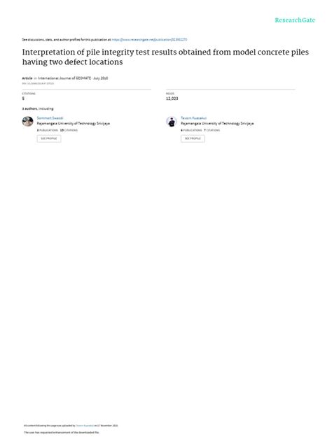
Task: Click second author's 6 publications stat
Action: click(x=191, y=130)
